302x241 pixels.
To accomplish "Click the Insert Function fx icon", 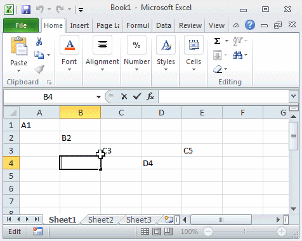I will point(150,96).
